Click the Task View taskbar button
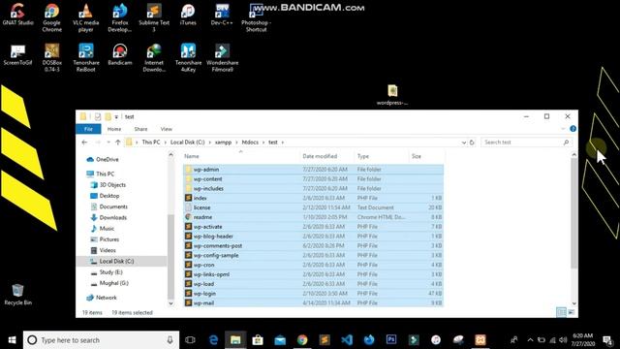The image size is (620, 349). pos(190,340)
